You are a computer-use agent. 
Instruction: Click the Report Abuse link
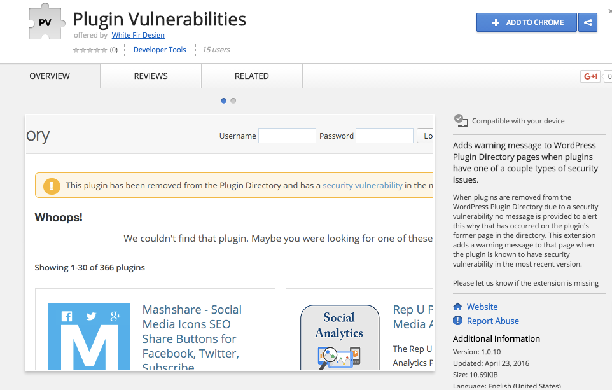click(493, 321)
